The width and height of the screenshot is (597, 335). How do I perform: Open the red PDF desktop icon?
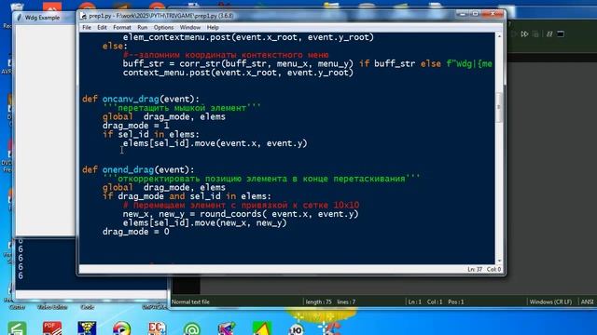(x=52, y=328)
